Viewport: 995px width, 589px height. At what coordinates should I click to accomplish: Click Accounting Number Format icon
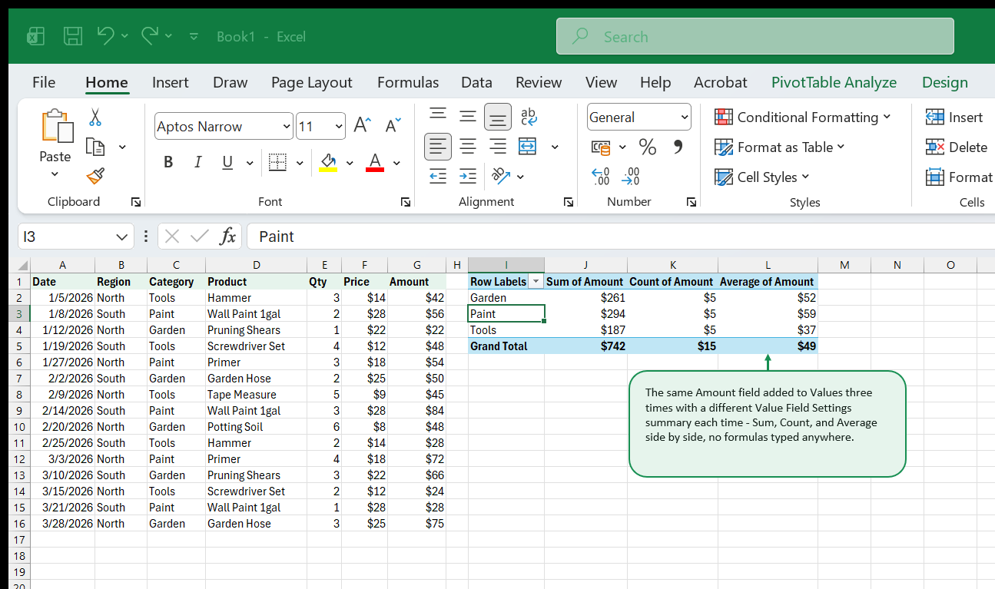pyautogui.click(x=601, y=147)
